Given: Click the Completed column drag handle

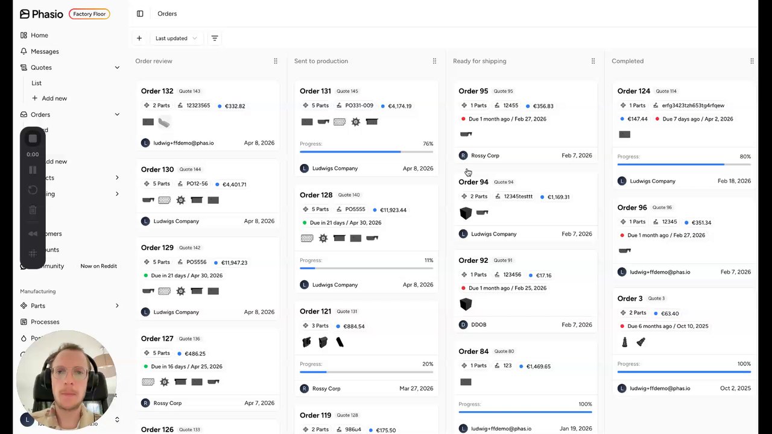Looking at the screenshot, I should click(751, 61).
